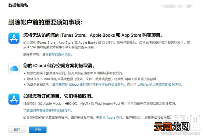Open the 查看您的 iCloud 储存空间 link
Viewport: 203px width, 137px height.
74,85
